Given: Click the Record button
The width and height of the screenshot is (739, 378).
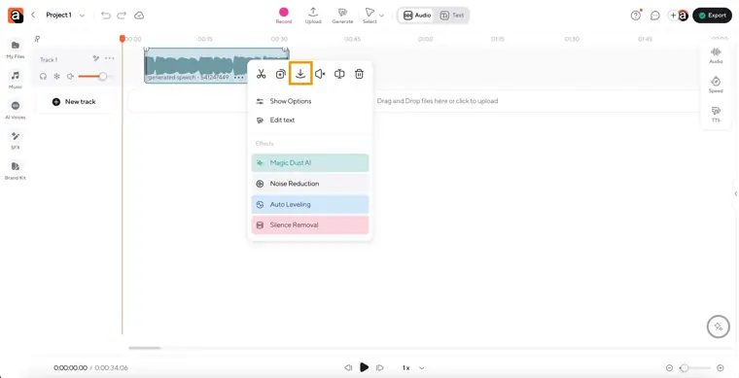Looking at the screenshot, I should pos(284,16).
